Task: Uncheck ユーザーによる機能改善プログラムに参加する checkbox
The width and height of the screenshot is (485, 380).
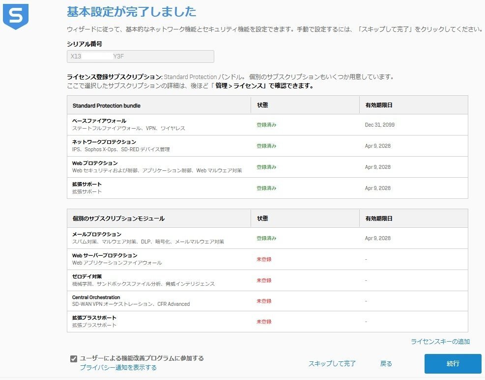Action: 73,359
